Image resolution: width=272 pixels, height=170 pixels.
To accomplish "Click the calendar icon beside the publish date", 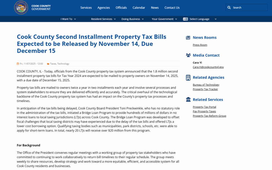I will point(18,64).
